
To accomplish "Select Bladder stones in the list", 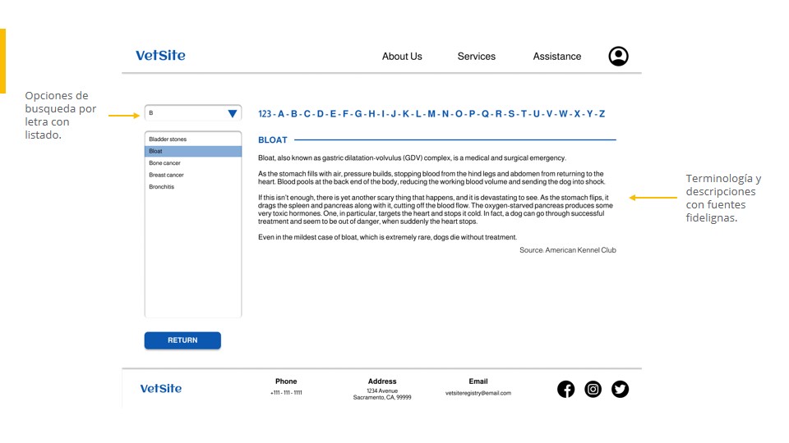I will [193, 139].
